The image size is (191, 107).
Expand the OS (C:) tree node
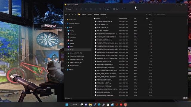click(x=66, y=50)
